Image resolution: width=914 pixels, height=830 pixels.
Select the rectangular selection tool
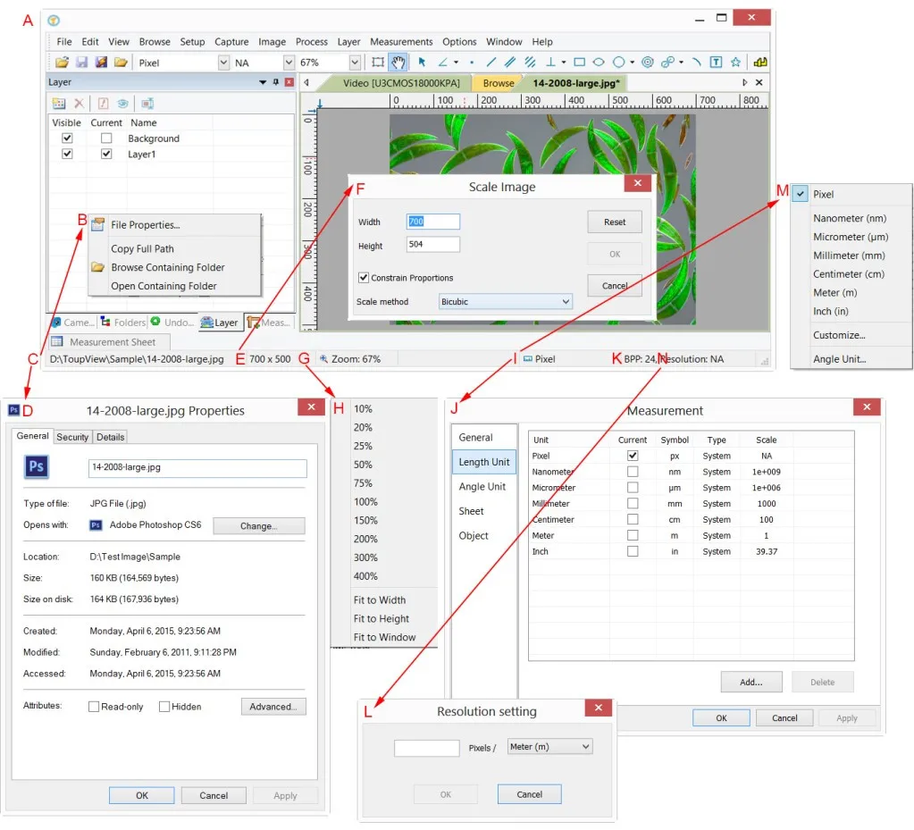(x=378, y=63)
